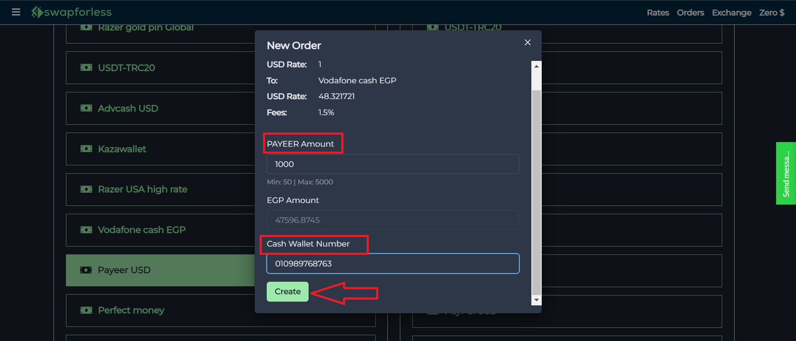Viewport: 796px width, 341px height.
Task: Click the EGP Amount label
Action: [293, 200]
